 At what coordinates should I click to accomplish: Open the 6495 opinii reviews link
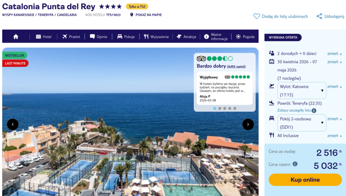236,66
